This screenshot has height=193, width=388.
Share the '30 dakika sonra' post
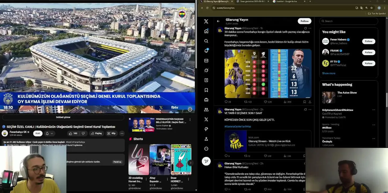[310, 102]
